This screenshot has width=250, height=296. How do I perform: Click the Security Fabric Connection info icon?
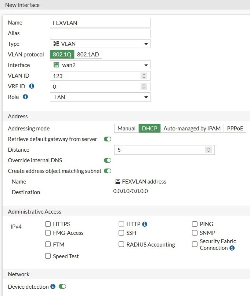(231, 248)
